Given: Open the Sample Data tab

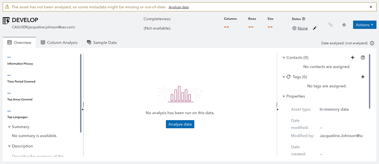Looking at the screenshot, I should [x=102, y=43].
